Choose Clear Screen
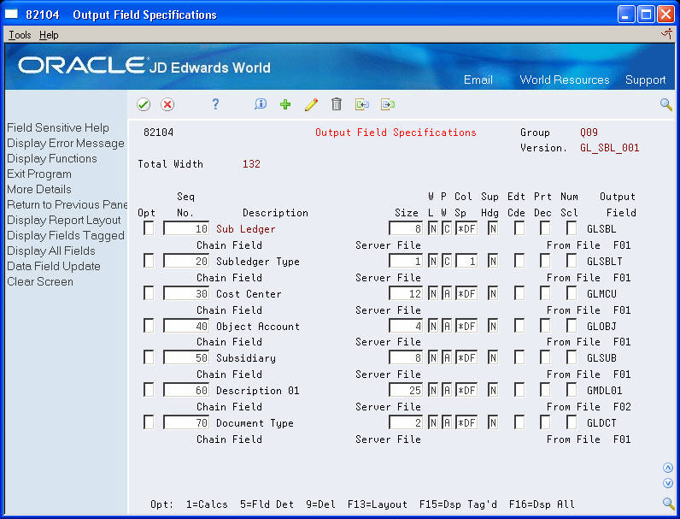The width and height of the screenshot is (680, 519). tap(40, 281)
